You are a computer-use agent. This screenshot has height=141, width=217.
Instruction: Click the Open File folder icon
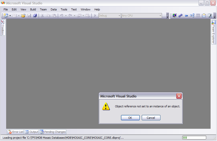point(23,16)
